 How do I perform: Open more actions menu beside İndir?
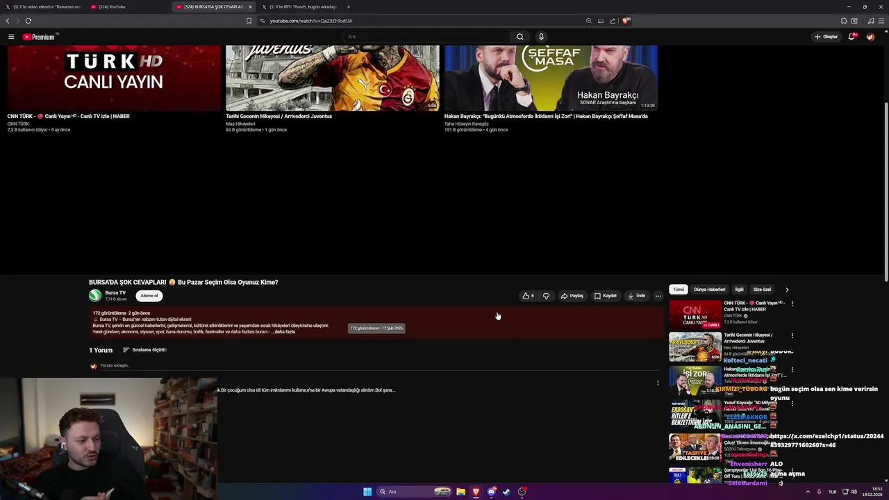(x=658, y=296)
